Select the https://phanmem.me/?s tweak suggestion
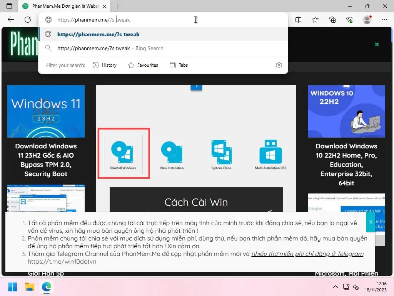Image resolution: width=394 pixels, height=296 pixels. [x=163, y=34]
